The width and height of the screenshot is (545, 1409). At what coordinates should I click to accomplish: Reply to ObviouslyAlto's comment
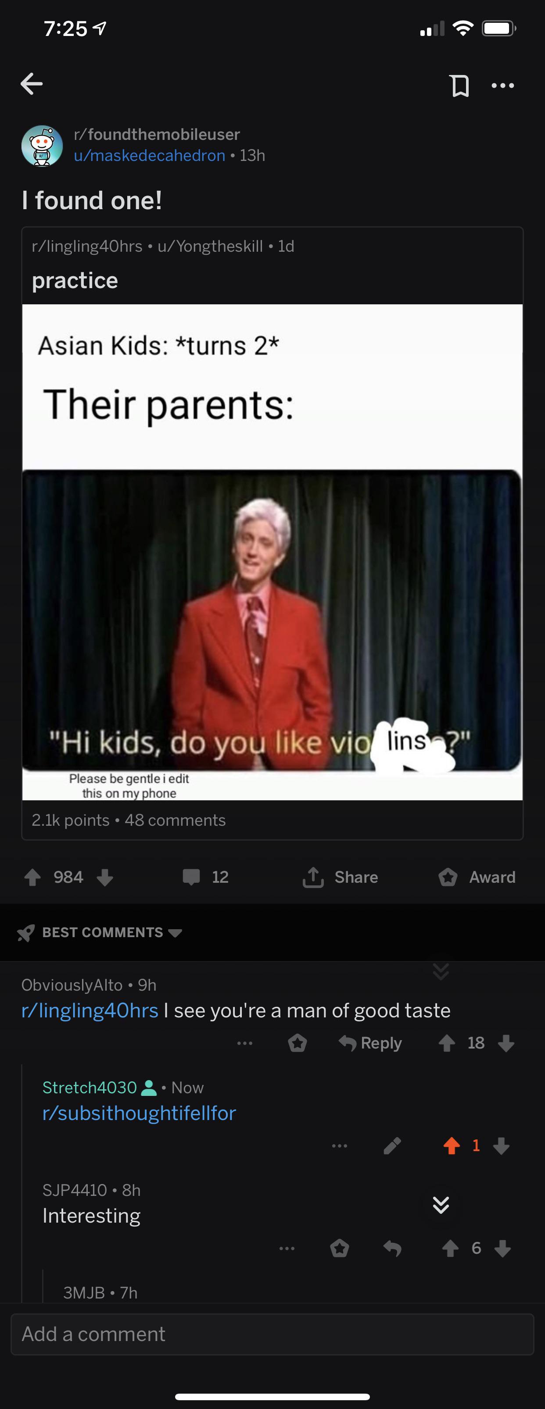pyautogui.click(x=370, y=1043)
